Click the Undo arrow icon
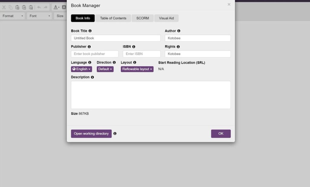Screen dimensions: 310x187 (39, 7)
